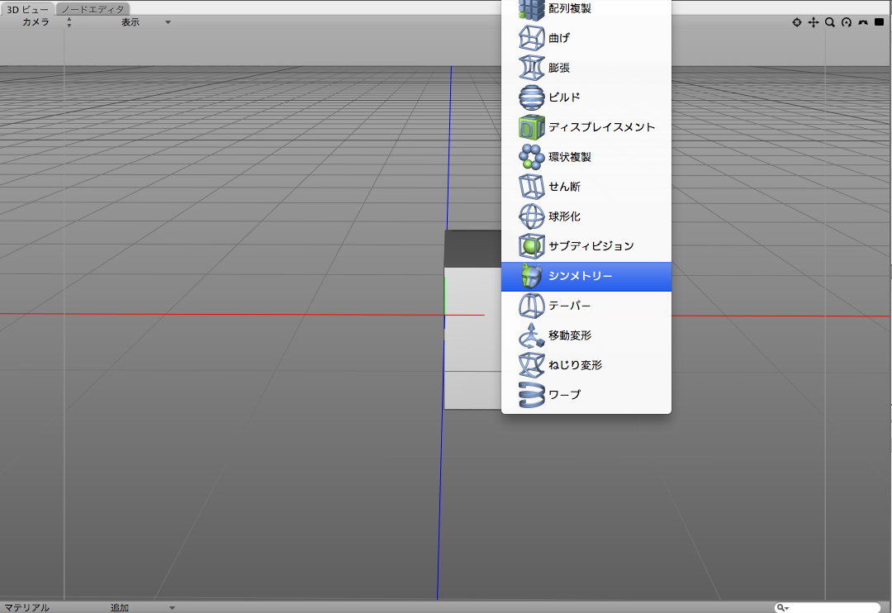
Task: Click the カメラ up-down stepper arrows
Action: (69, 22)
